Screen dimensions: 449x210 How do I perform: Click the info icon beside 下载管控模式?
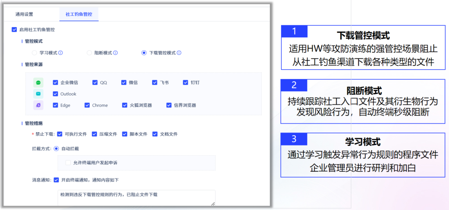tap(179, 53)
